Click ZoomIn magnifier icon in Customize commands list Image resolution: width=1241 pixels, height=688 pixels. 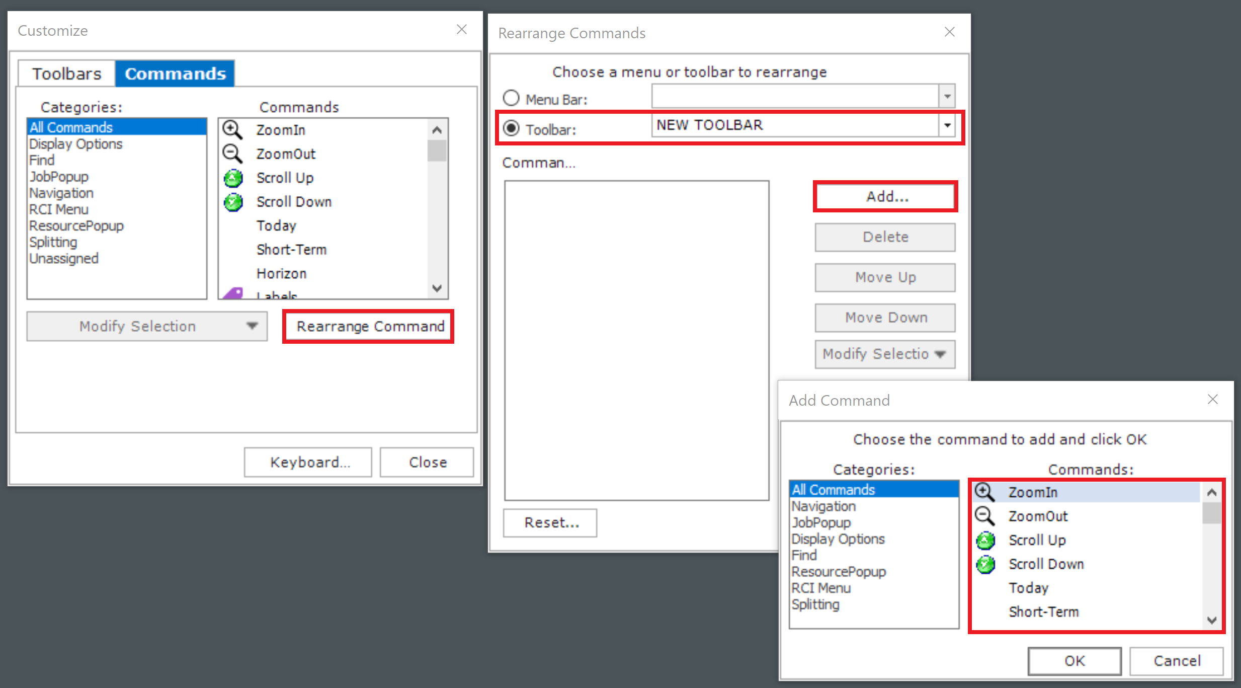pyautogui.click(x=232, y=130)
